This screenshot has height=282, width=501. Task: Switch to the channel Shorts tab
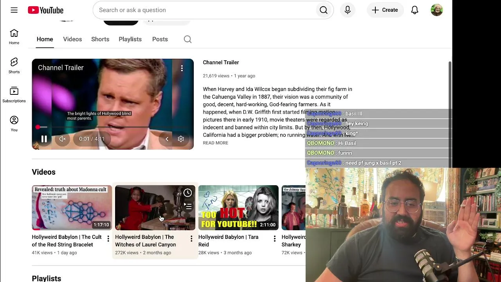(100, 39)
